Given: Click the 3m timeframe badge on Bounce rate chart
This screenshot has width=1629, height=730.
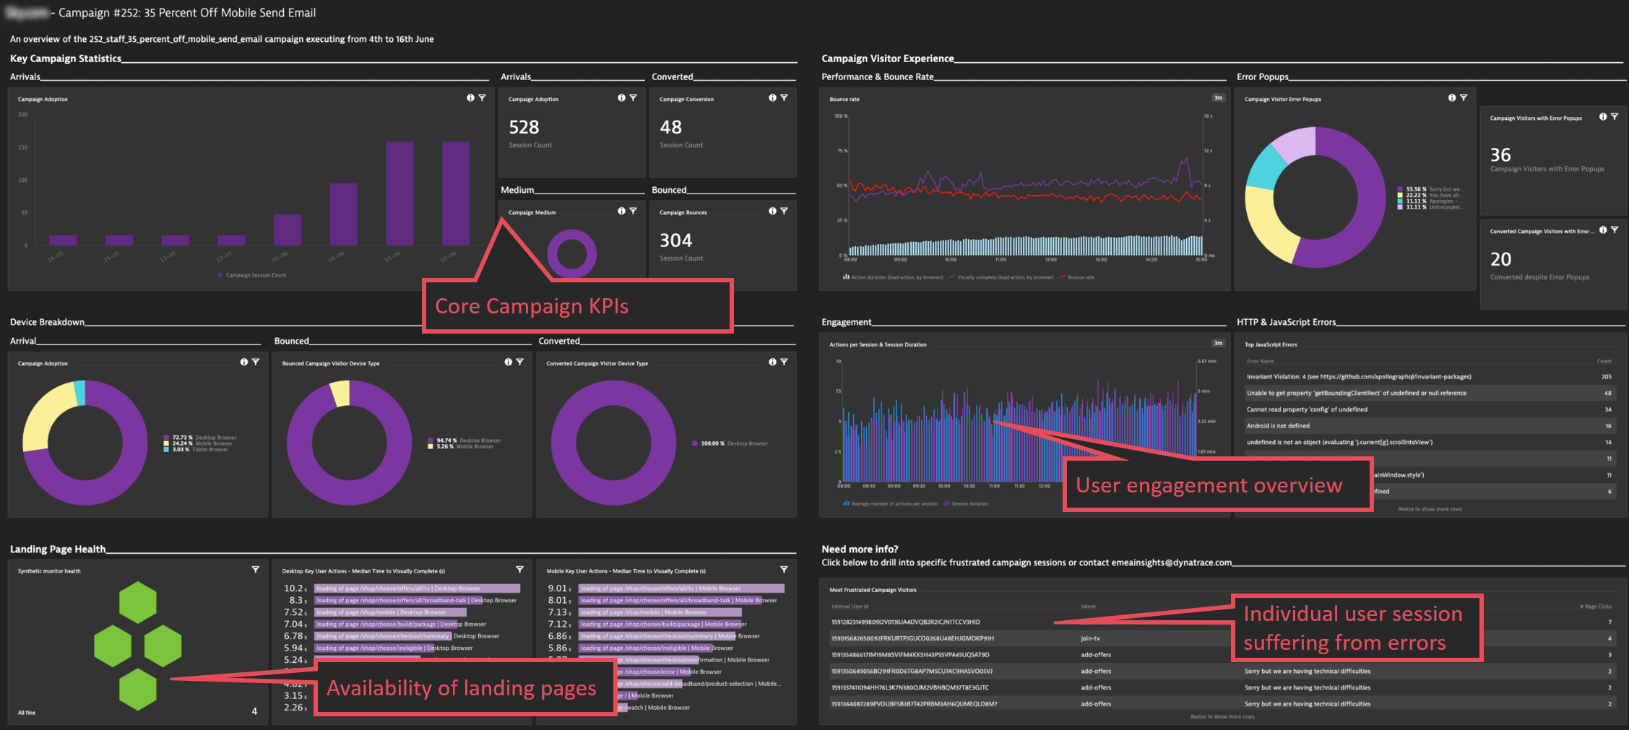Looking at the screenshot, I should [x=1218, y=98].
